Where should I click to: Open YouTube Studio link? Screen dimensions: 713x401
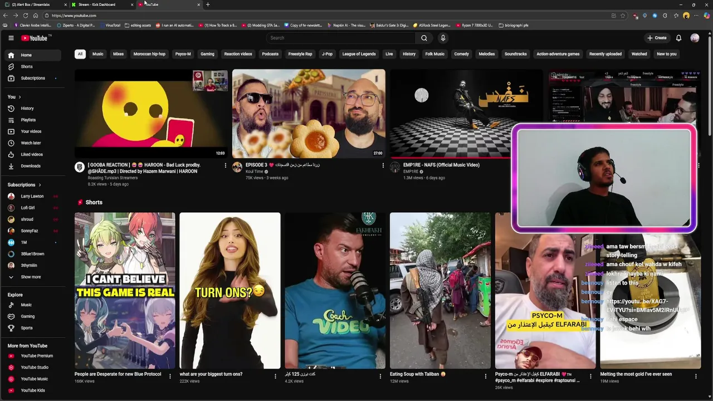[33, 367]
